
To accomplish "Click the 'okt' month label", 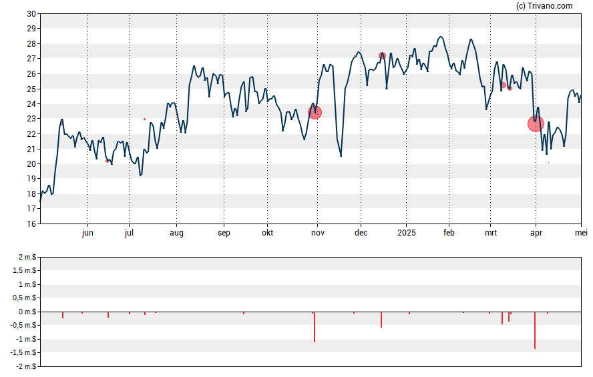I will point(267,233).
